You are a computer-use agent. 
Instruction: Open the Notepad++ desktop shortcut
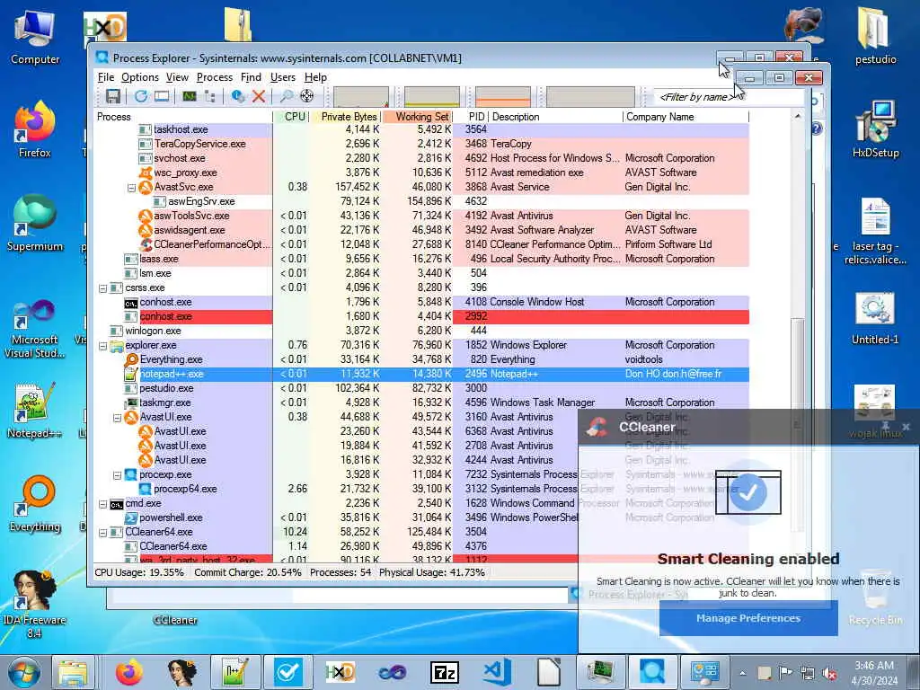click(x=34, y=411)
